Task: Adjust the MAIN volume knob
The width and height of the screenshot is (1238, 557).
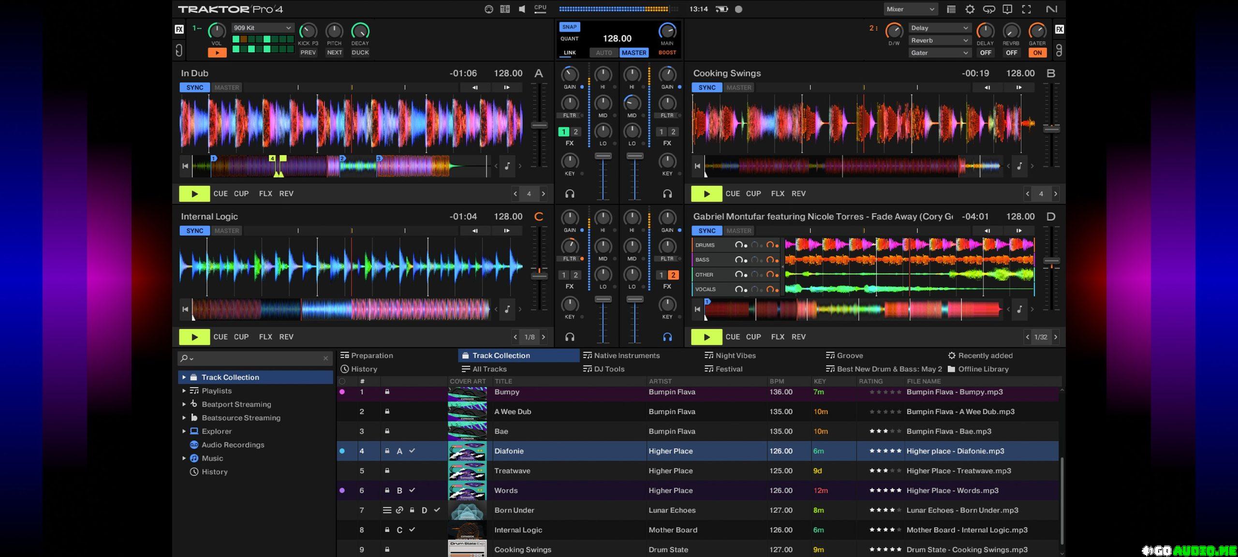Action: pos(667,31)
